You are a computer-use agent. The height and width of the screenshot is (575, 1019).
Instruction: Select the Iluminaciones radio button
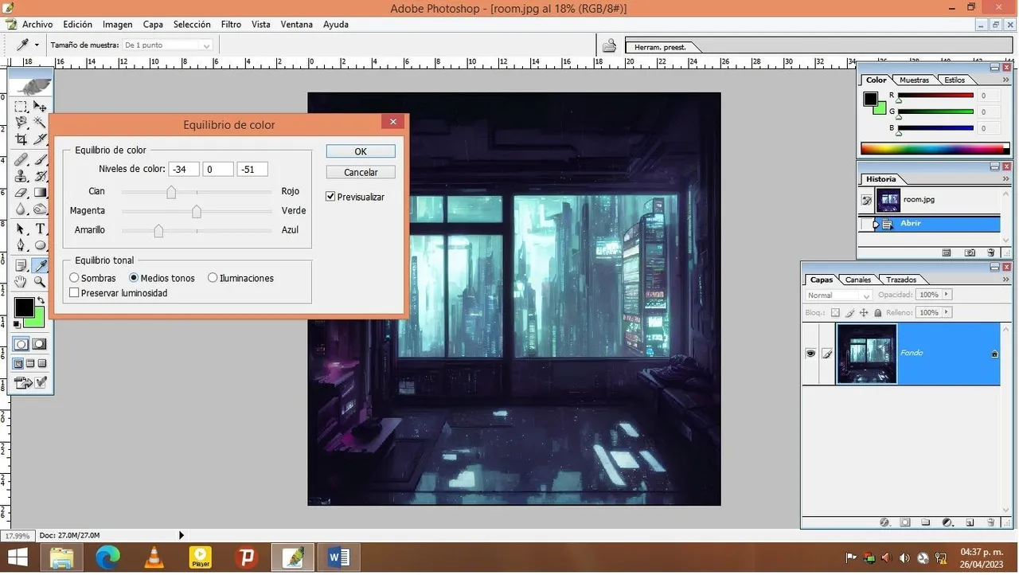(213, 278)
